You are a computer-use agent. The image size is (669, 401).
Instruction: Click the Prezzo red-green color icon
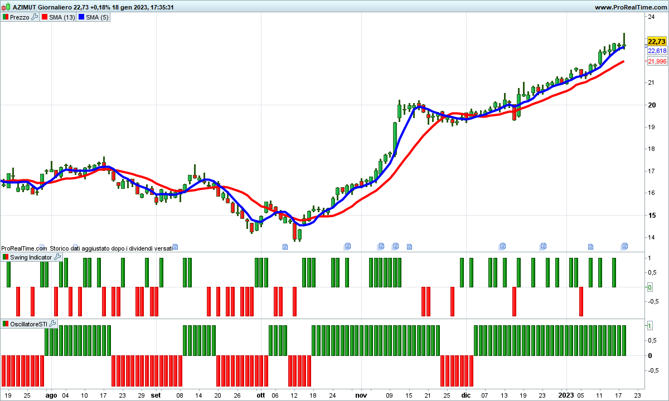pyautogui.click(x=6, y=17)
